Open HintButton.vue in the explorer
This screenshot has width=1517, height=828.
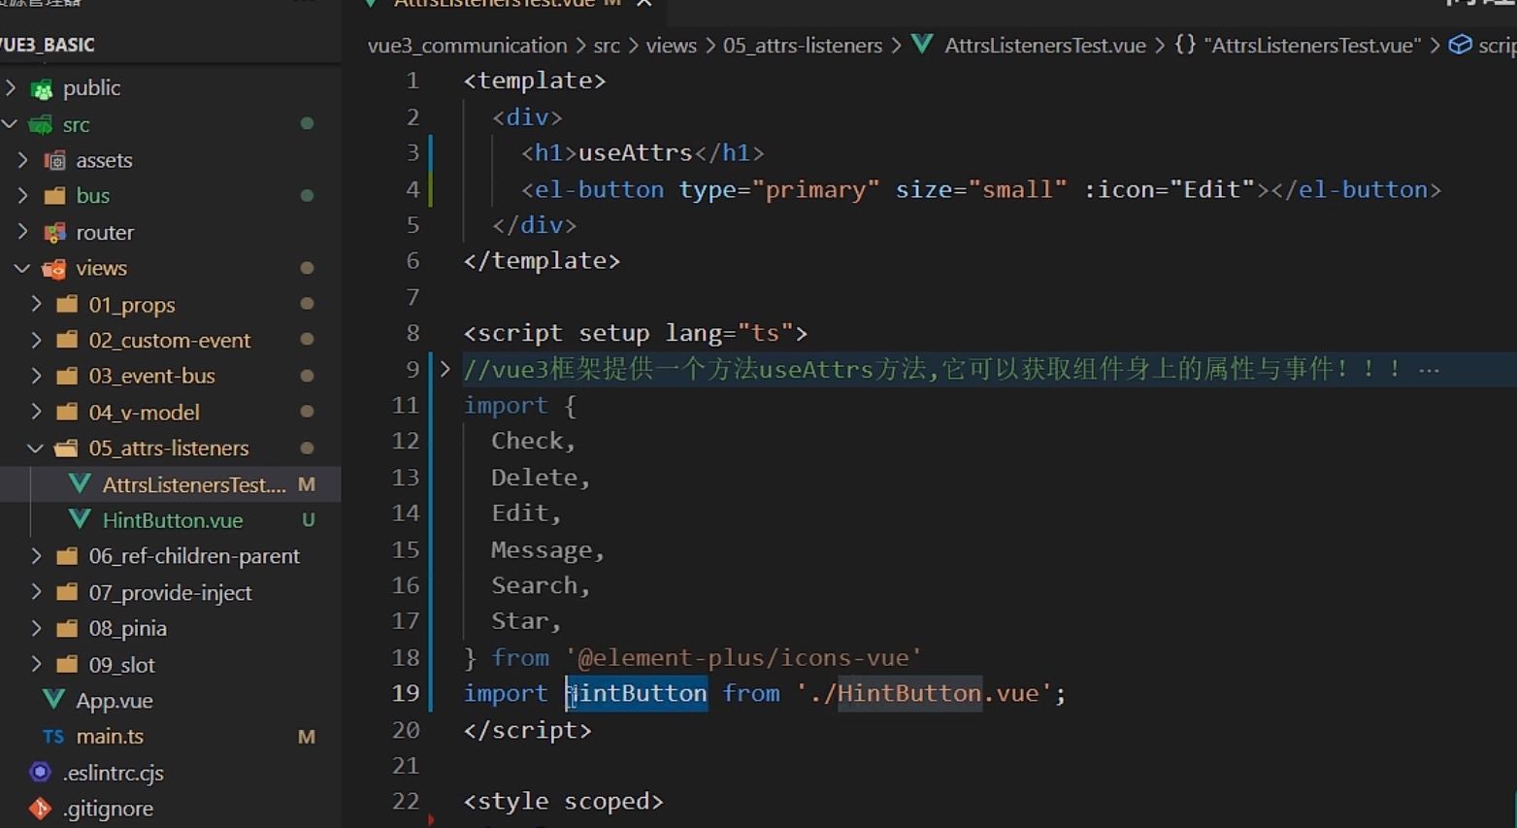pyautogui.click(x=173, y=520)
